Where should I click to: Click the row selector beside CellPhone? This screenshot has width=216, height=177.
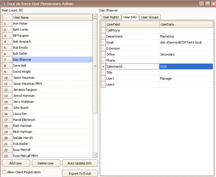(x=103, y=30)
